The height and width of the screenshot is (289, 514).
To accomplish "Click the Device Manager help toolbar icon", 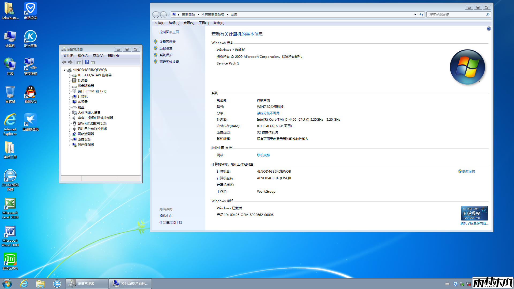I will tap(87, 62).
